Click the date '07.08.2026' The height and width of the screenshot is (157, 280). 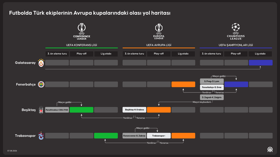12,151
